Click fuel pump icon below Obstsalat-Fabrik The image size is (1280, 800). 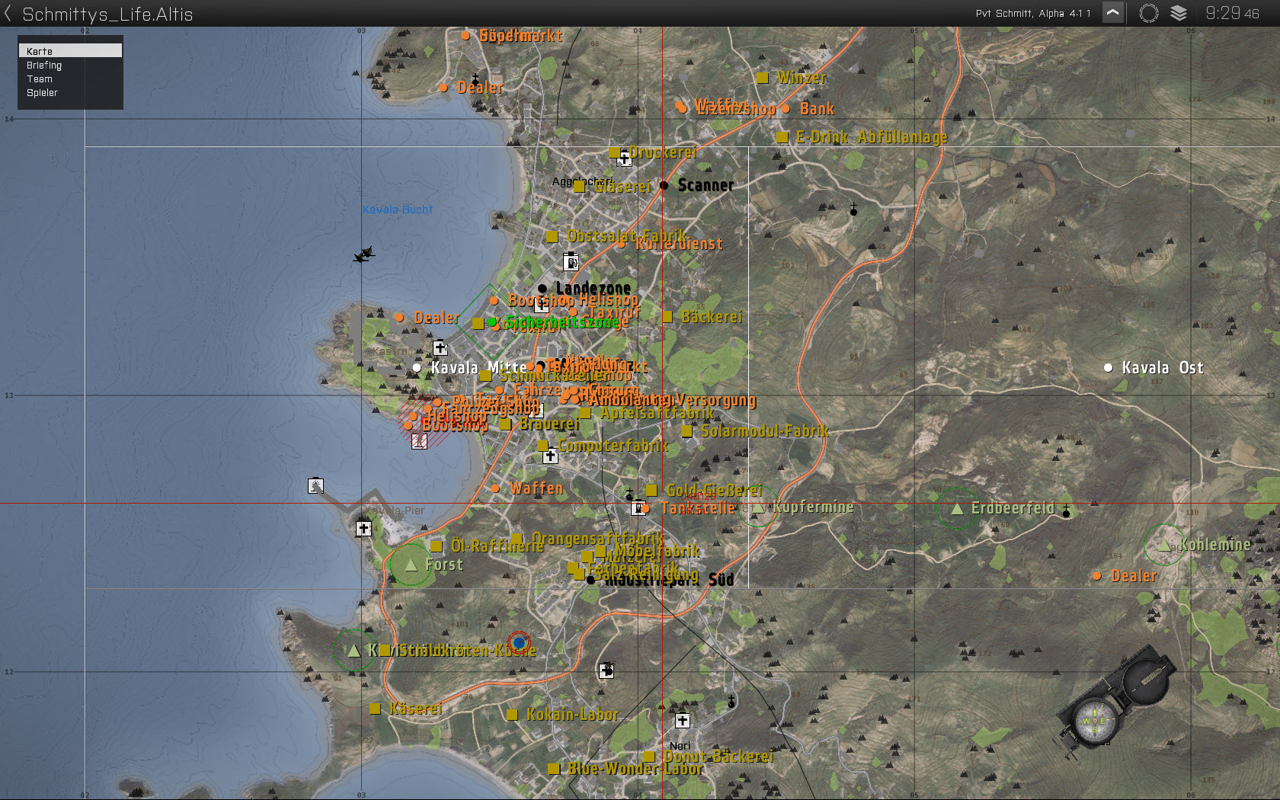click(571, 261)
